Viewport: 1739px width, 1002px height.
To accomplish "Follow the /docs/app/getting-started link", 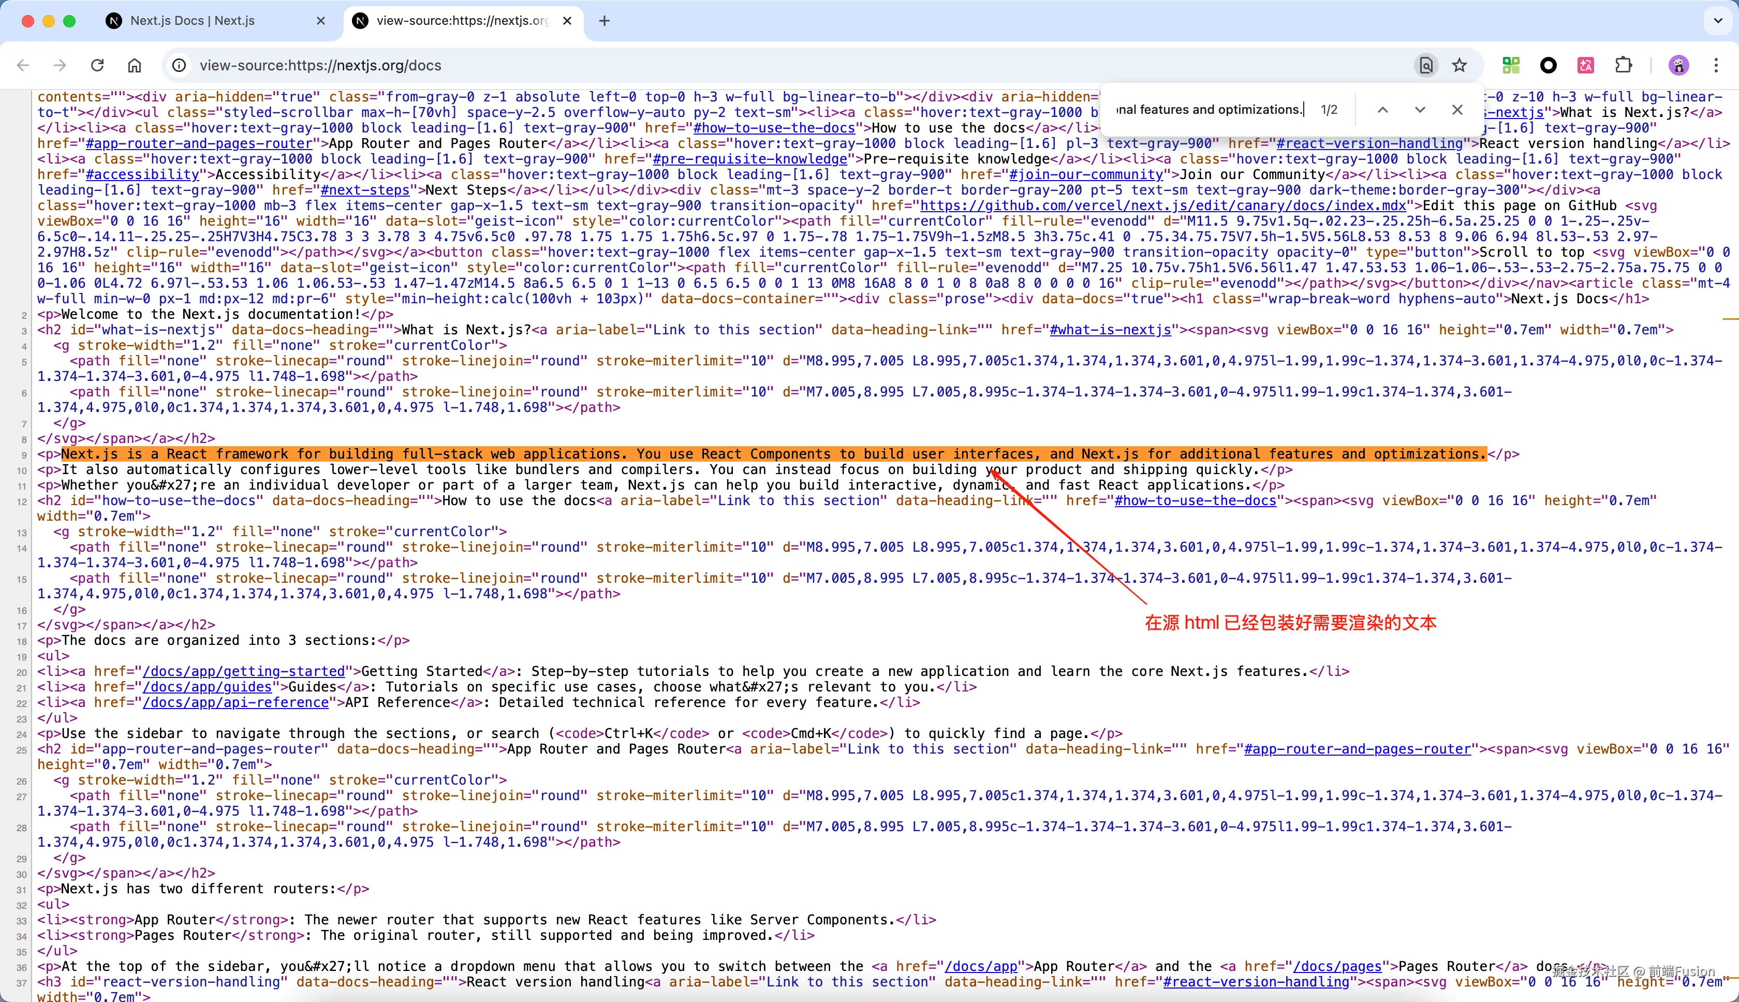I will click(244, 672).
